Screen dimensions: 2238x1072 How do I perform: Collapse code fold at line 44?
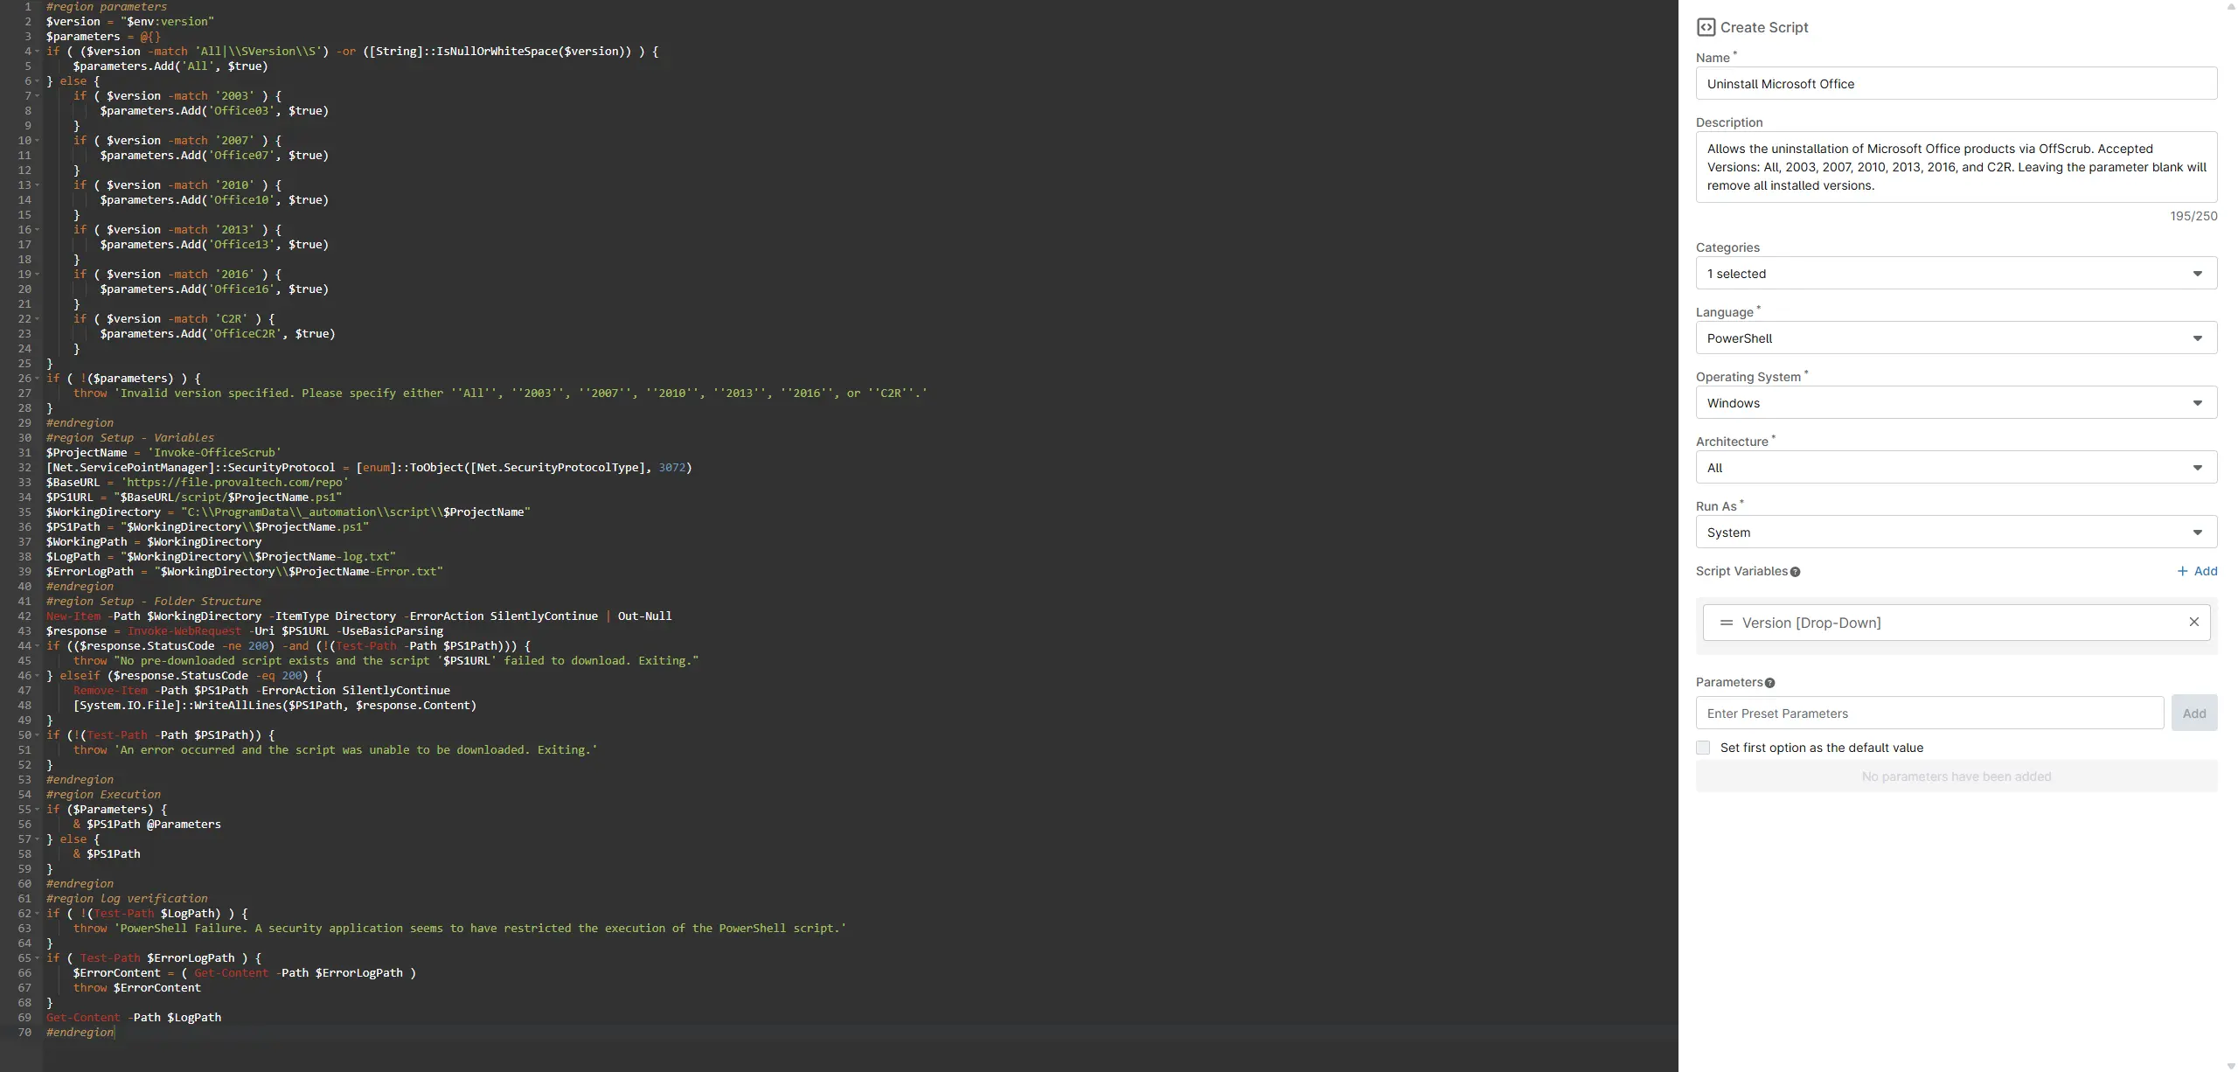coord(37,646)
